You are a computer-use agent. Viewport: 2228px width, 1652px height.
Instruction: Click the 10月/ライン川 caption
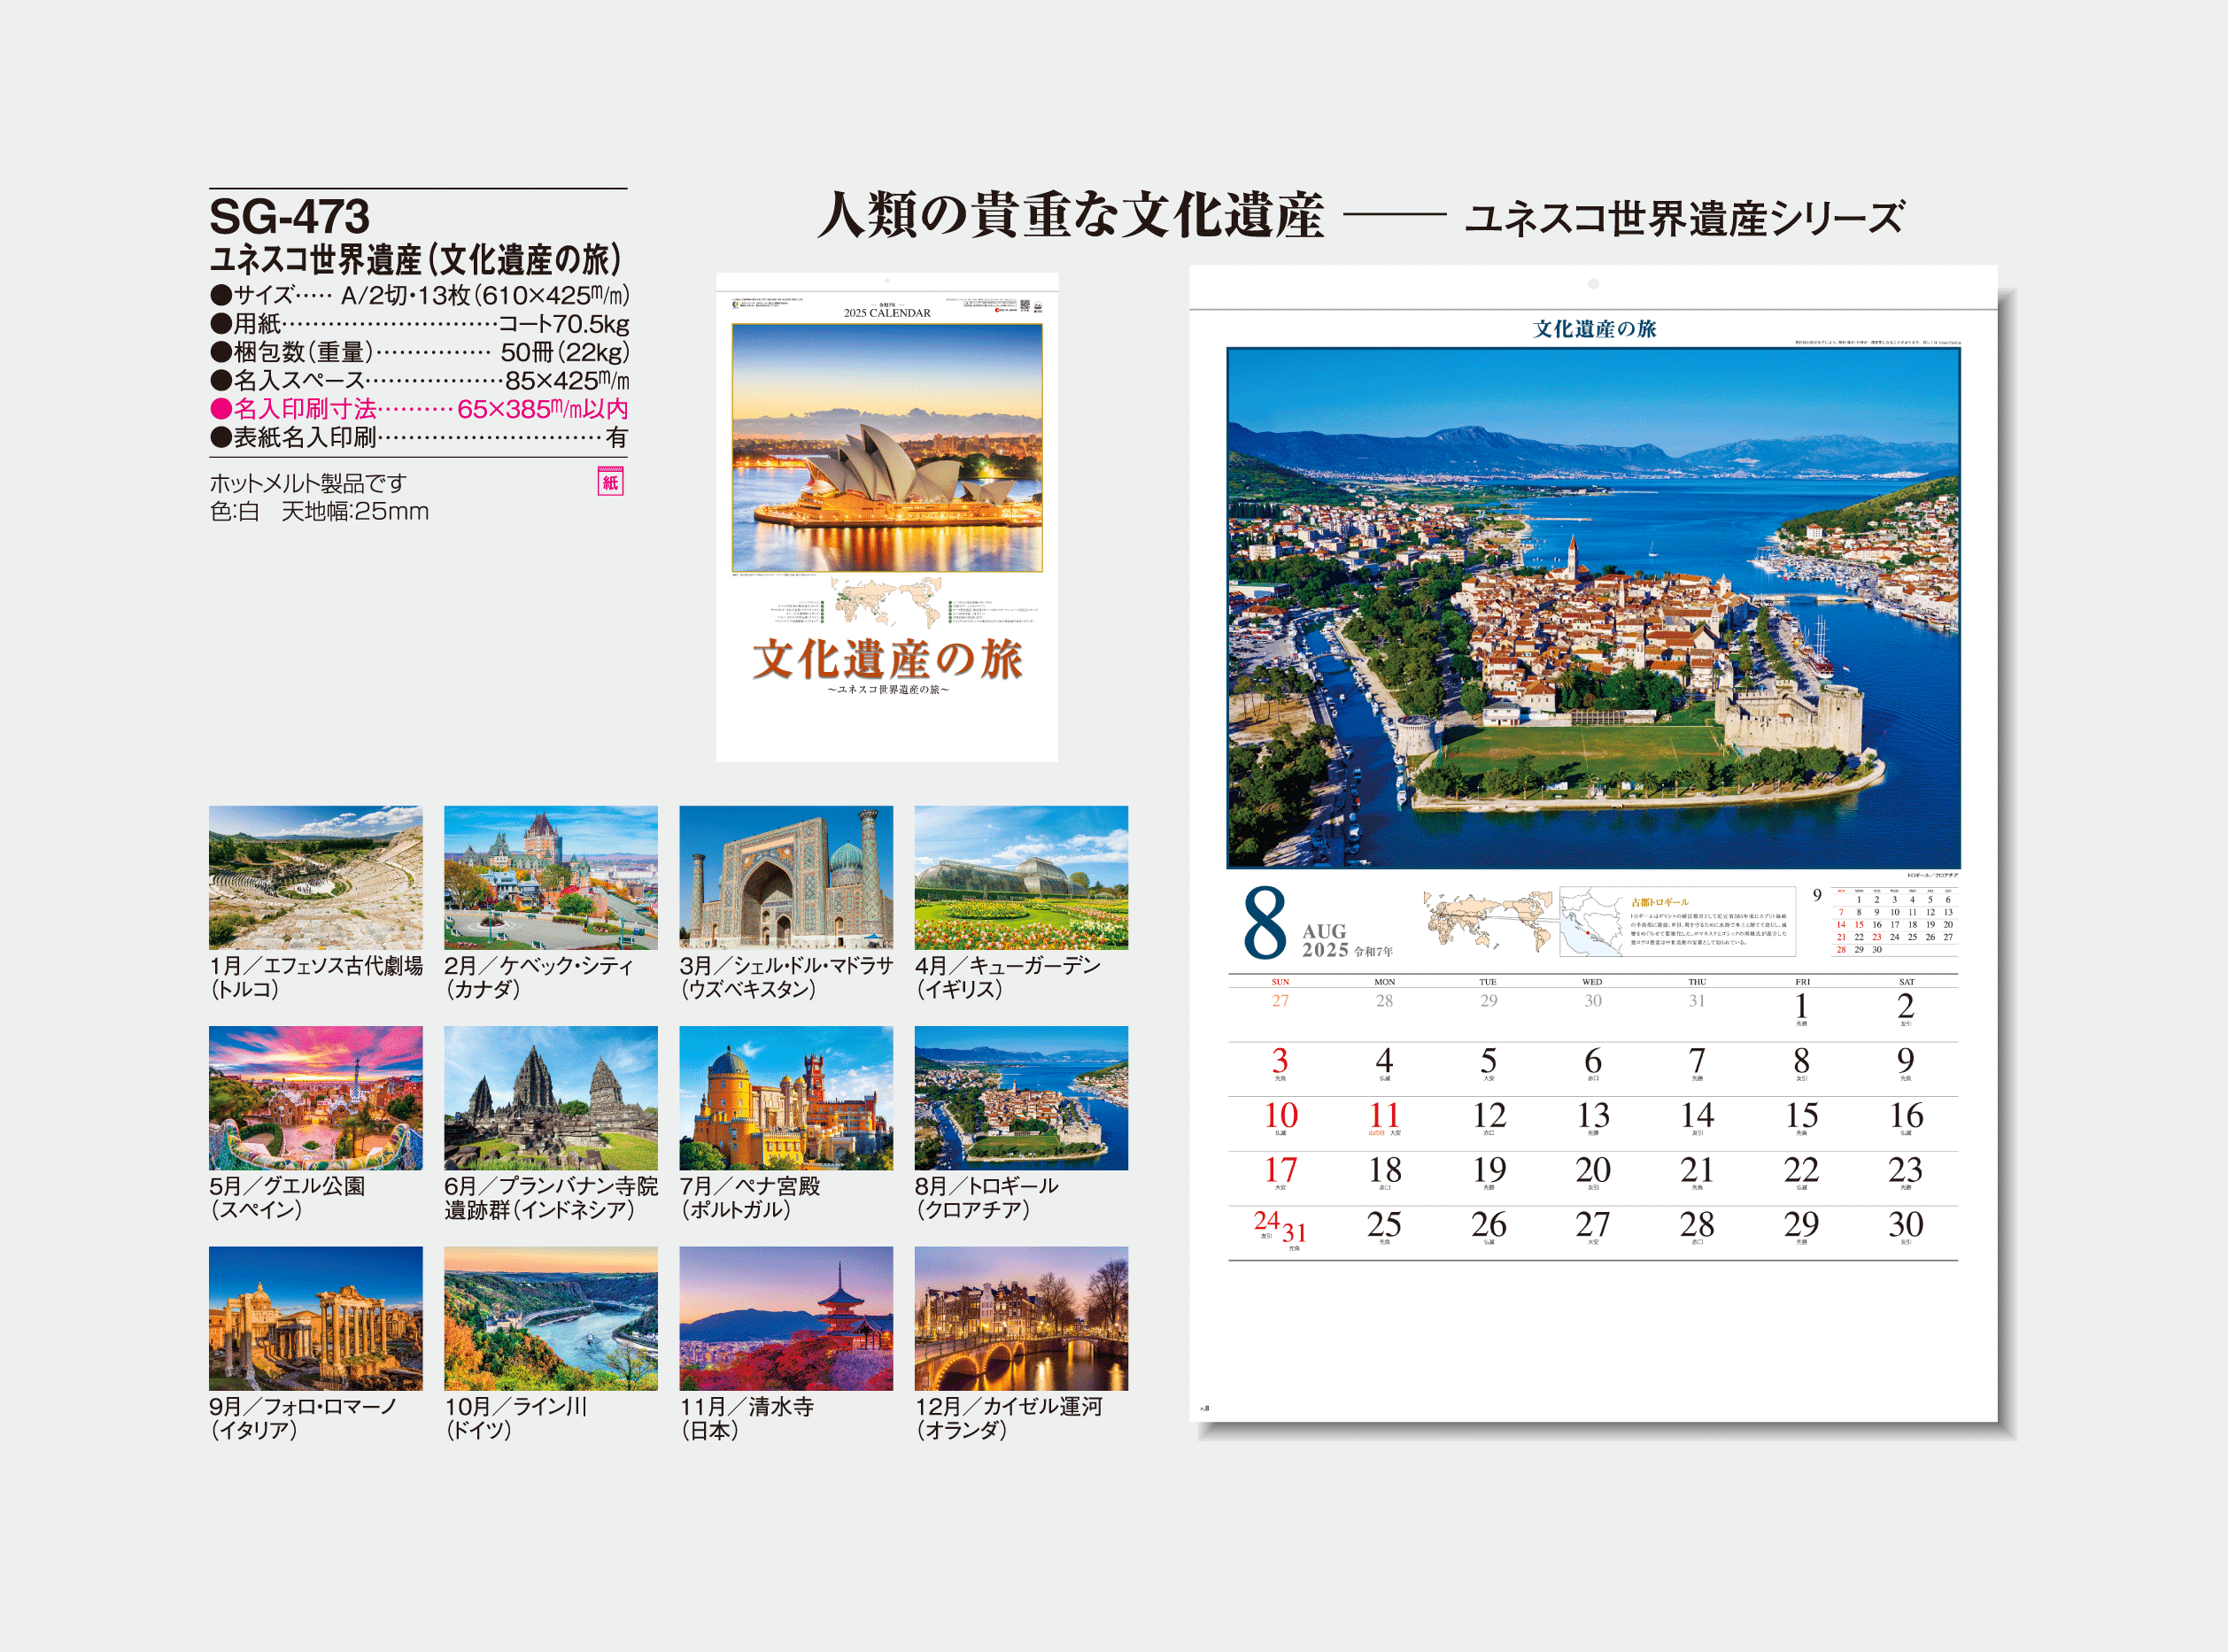point(516,1418)
